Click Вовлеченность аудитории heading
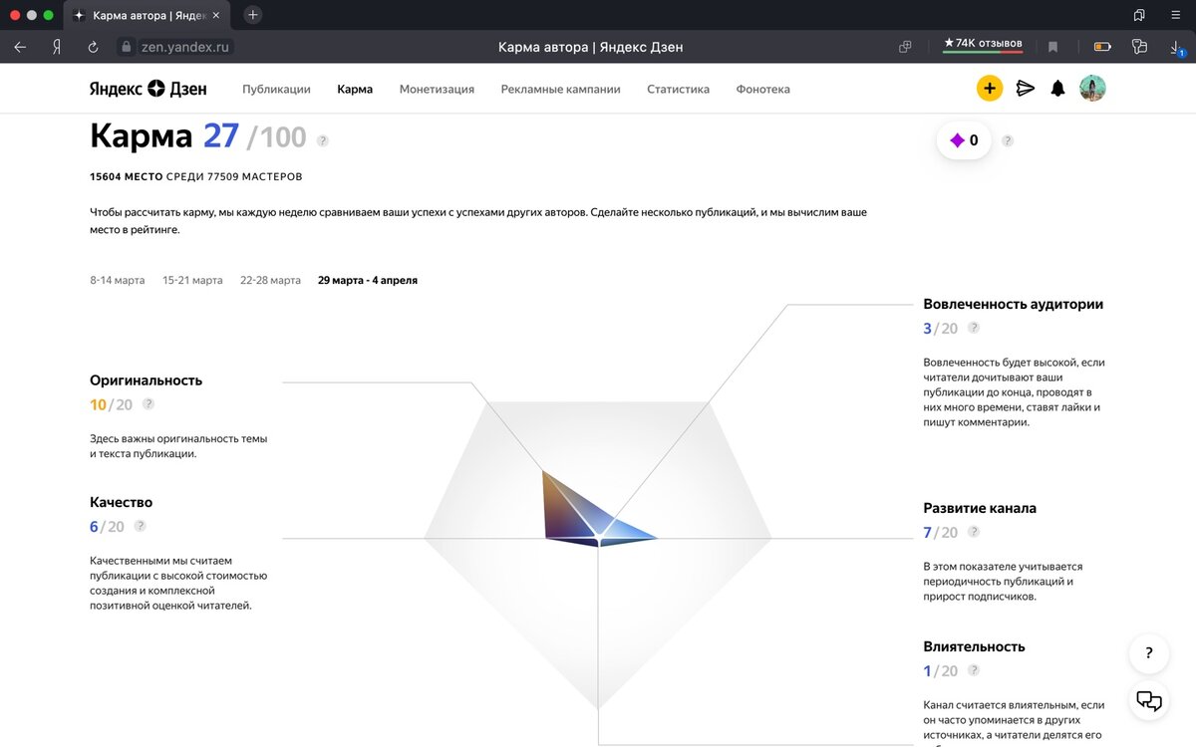Screen dimensions: 1196x747 (x=1013, y=304)
